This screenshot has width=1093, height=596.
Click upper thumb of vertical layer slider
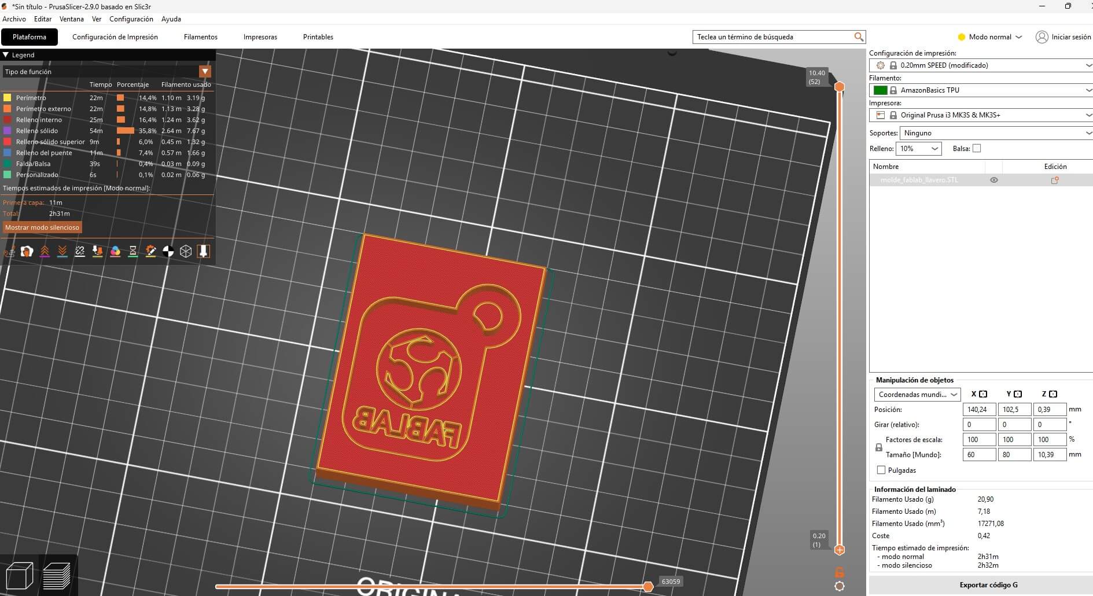(840, 87)
